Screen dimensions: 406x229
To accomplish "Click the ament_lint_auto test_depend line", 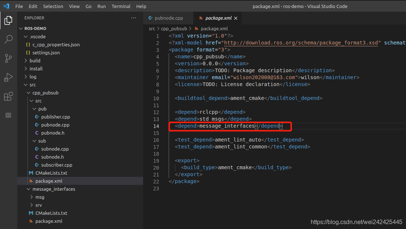I will pos(239,140).
